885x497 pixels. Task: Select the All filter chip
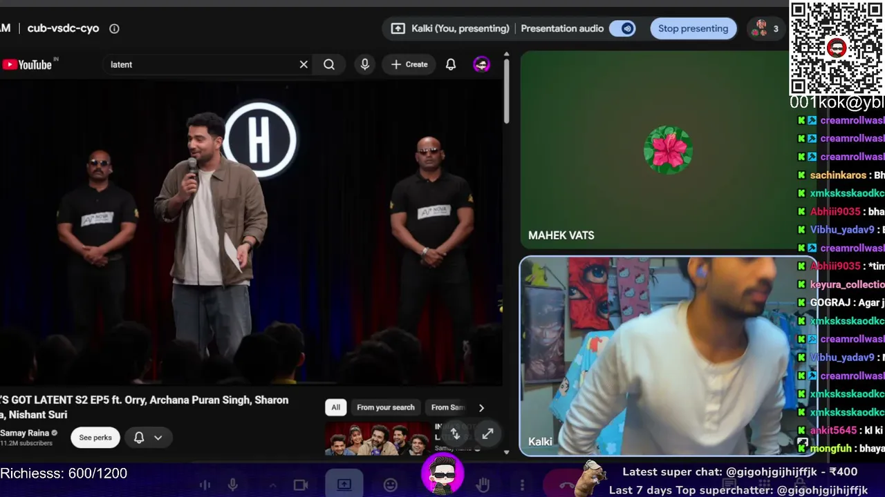pos(335,407)
